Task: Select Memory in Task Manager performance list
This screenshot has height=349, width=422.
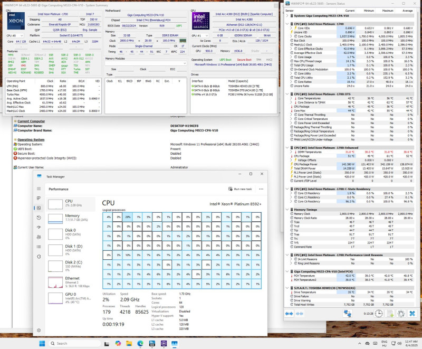Action: point(71,219)
